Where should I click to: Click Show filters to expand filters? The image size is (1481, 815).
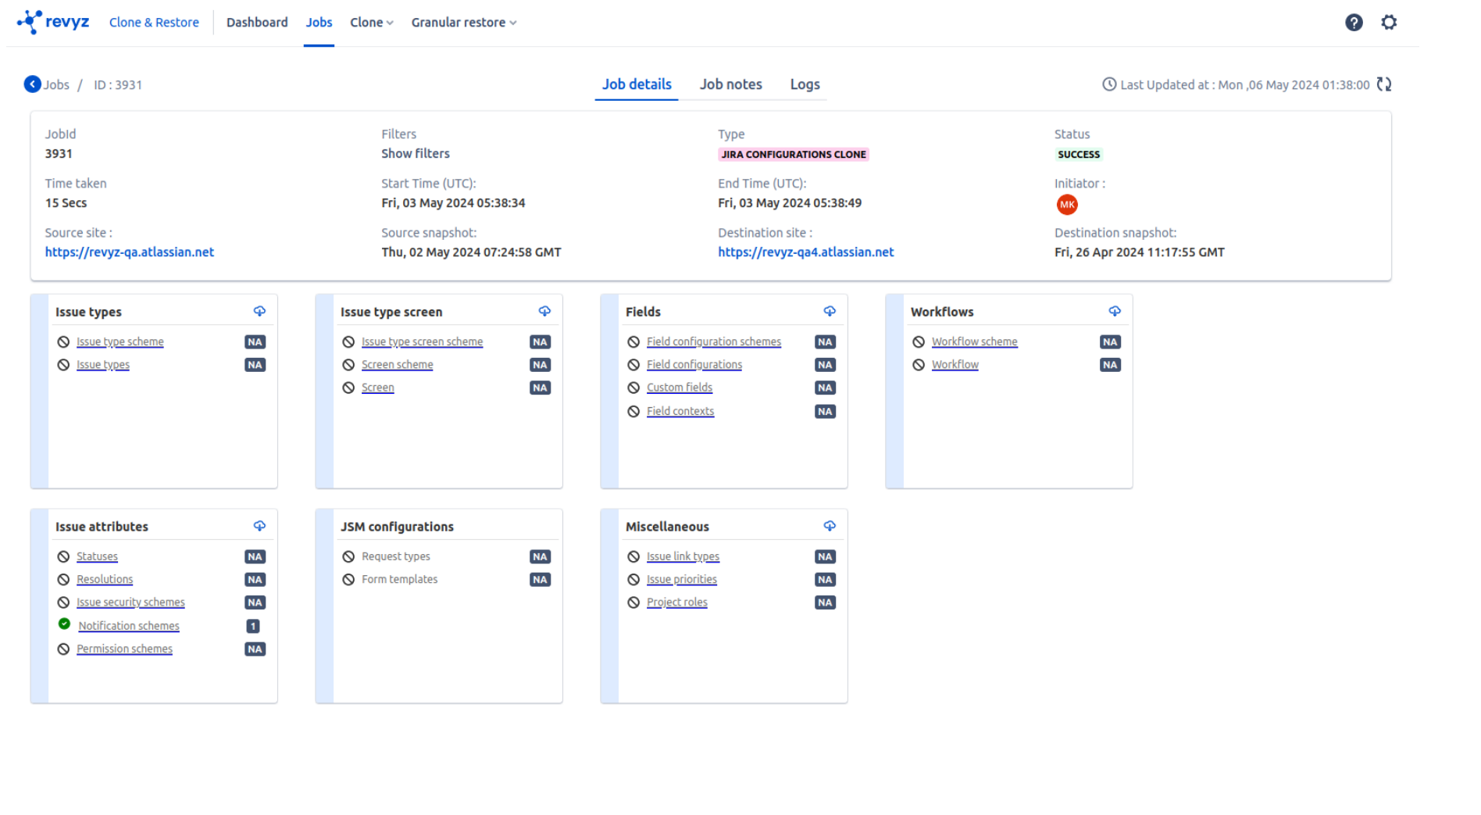coord(415,154)
